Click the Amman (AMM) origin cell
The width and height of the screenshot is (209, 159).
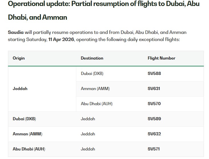27,134
